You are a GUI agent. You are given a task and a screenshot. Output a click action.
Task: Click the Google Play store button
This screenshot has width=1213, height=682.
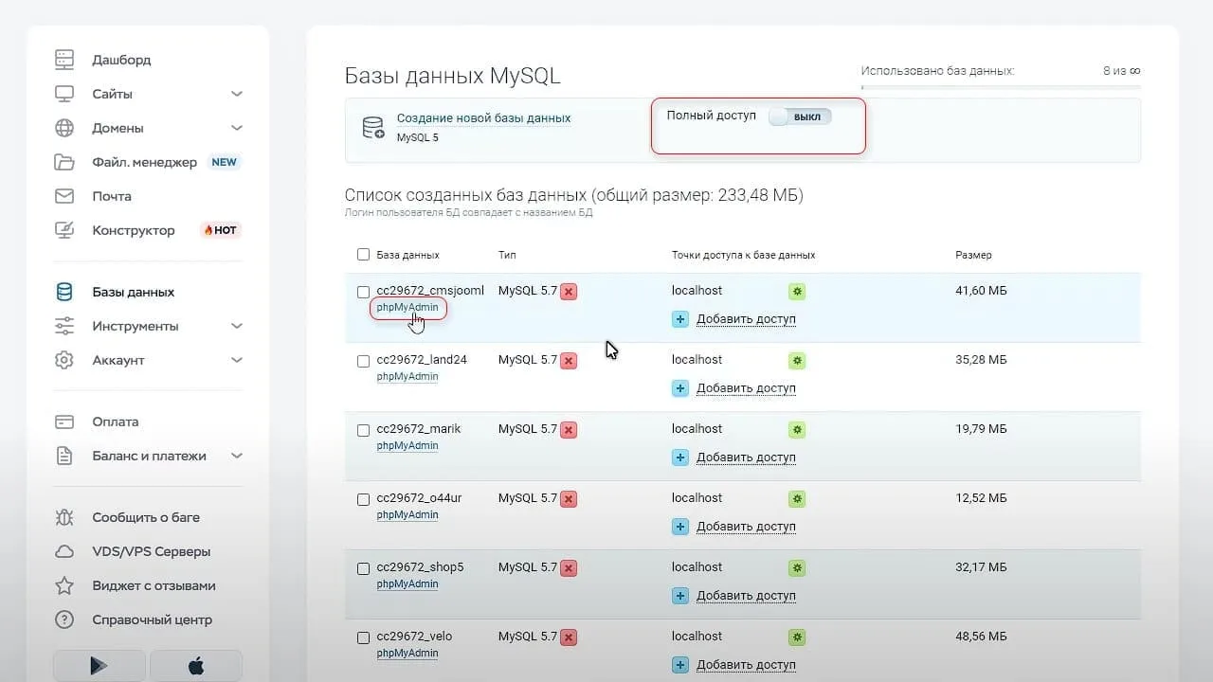click(x=100, y=665)
